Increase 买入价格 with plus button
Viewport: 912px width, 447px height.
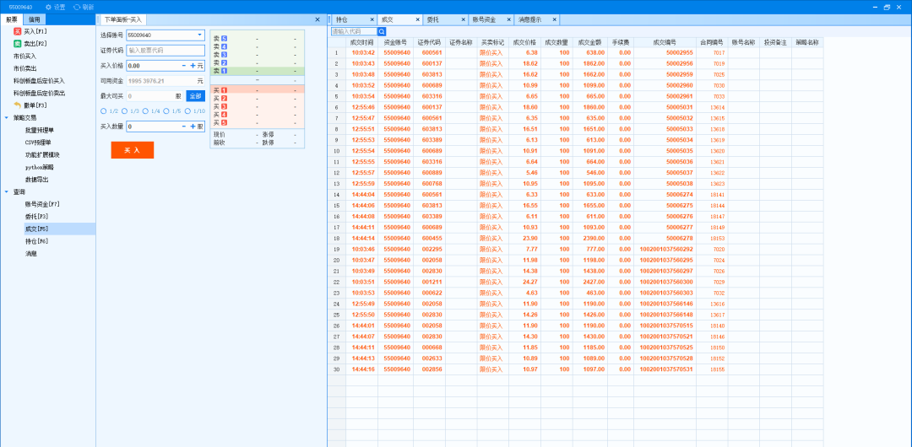(x=193, y=66)
